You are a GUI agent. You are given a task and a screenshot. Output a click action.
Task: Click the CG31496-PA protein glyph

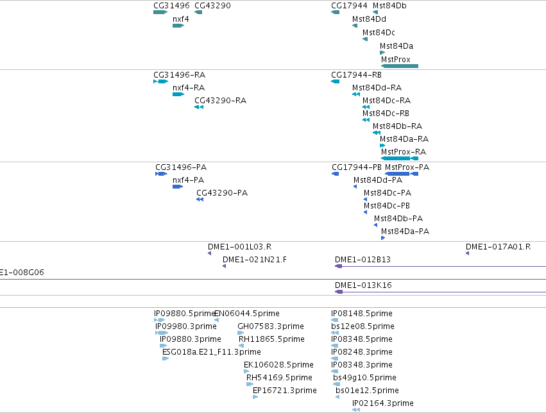coord(161,174)
